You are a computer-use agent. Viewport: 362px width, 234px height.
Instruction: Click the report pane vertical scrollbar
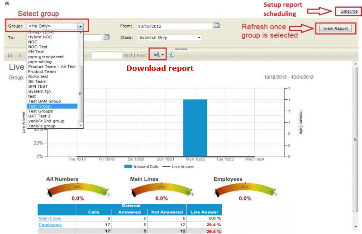(355, 139)
